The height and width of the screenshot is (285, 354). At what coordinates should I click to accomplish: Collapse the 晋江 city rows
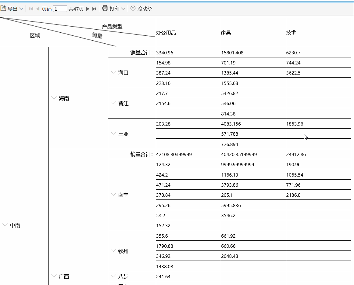113,103
